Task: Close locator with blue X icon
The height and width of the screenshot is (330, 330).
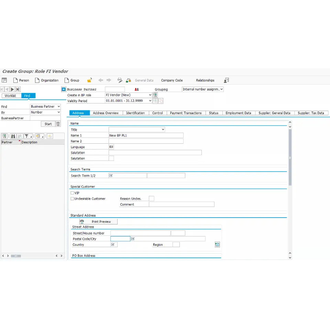Action: [64, 89]
